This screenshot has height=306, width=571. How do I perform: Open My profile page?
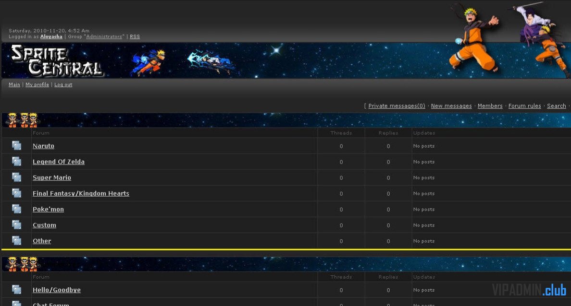tap(37, 85)
